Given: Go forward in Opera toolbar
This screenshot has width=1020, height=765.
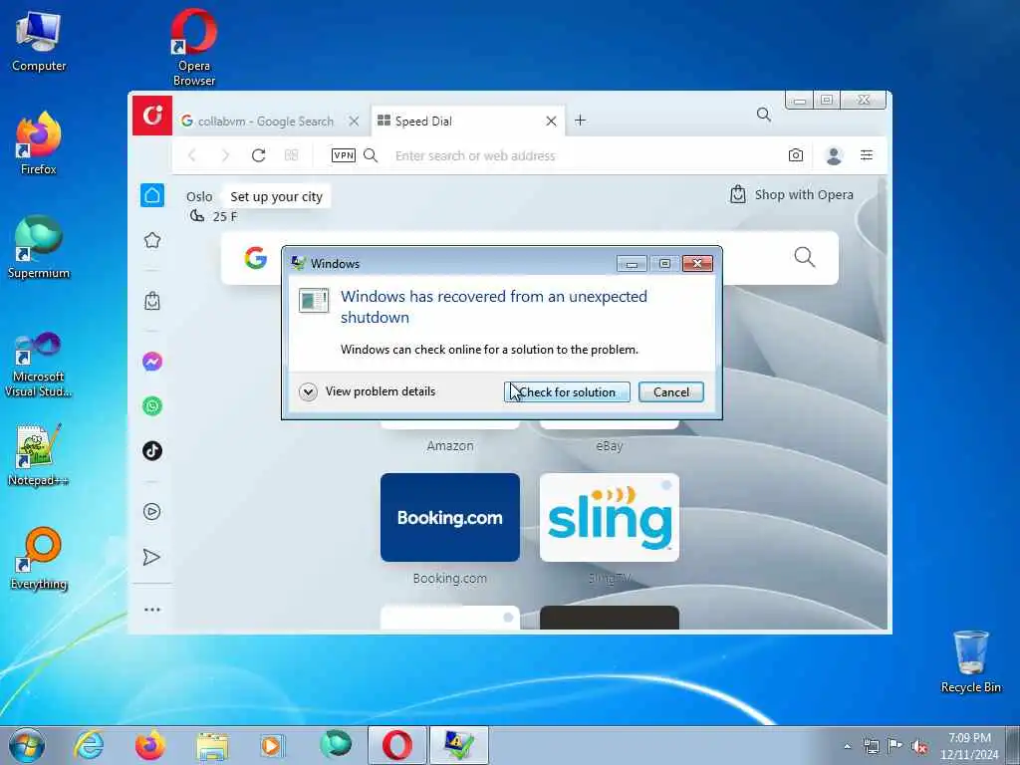Looking at the screenshot, I should pos(225,155).
